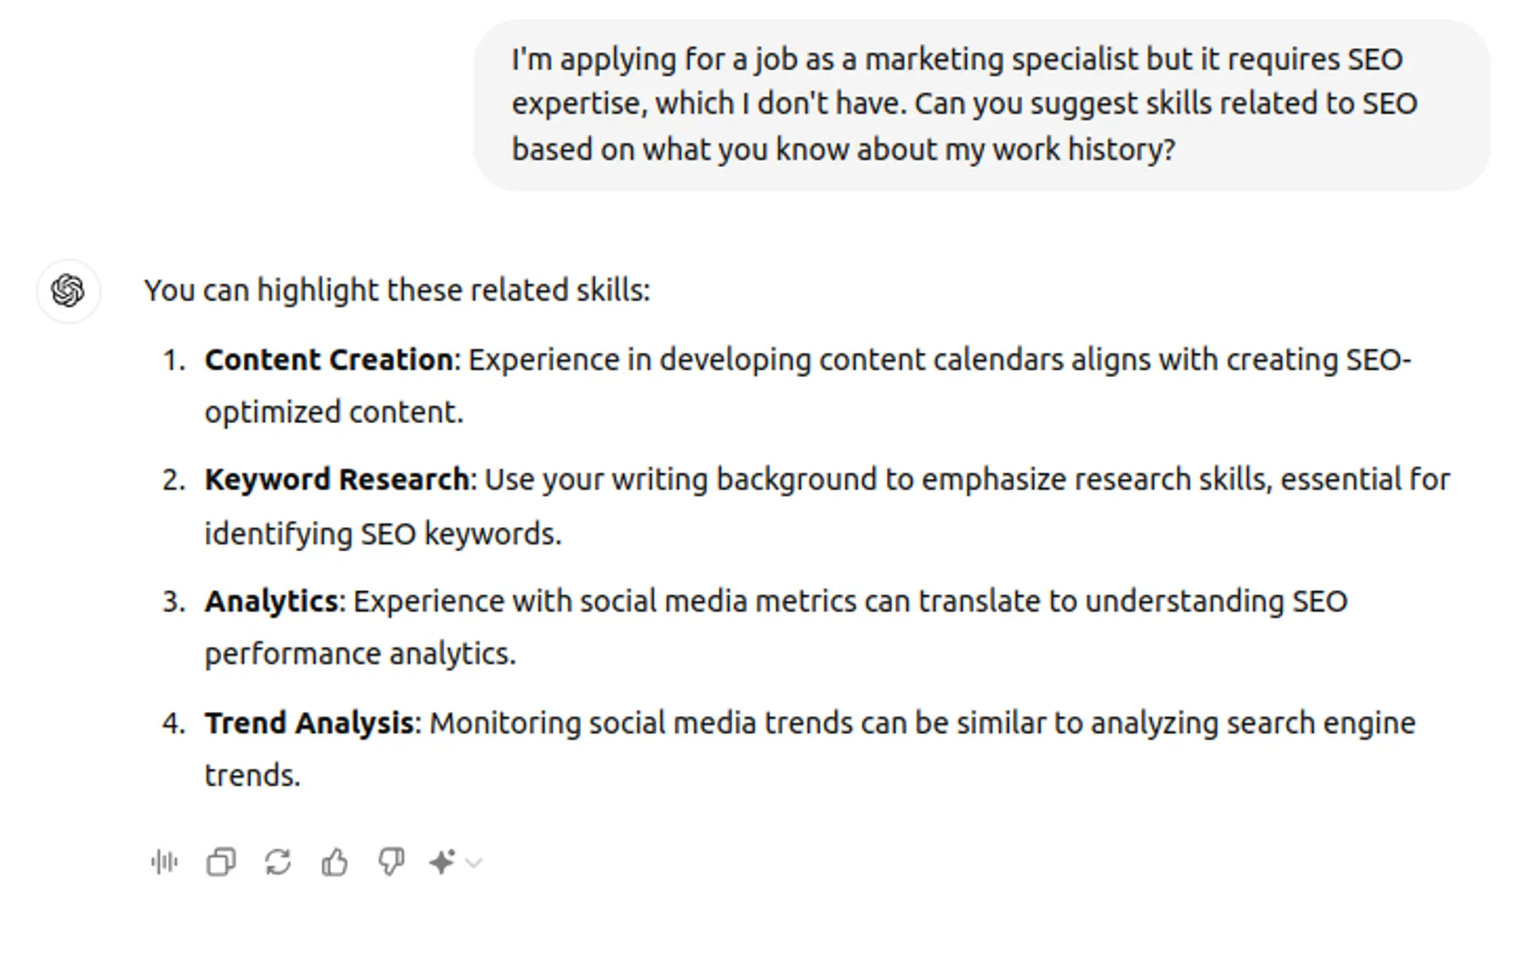This screenshot has width=1528, height=964.
Task: Click the bold "Keyword Research" heading
Action: [x=337, y=480]
